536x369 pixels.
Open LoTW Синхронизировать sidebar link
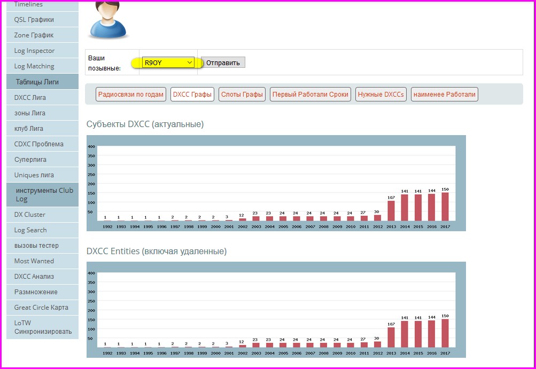[x=43, y=327]
